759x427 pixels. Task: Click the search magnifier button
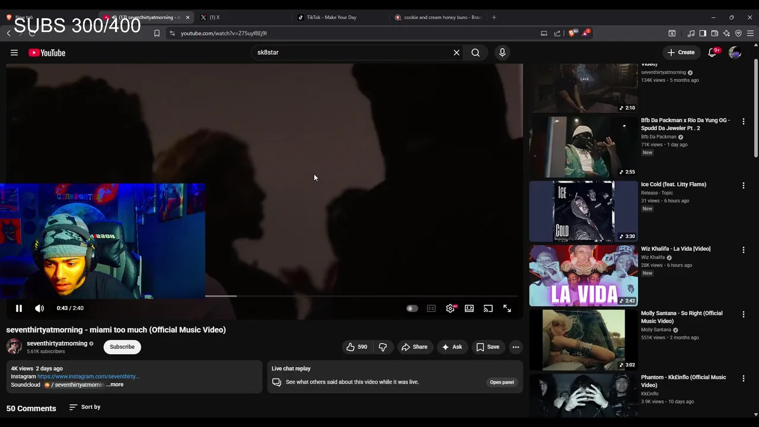[476, 53]
